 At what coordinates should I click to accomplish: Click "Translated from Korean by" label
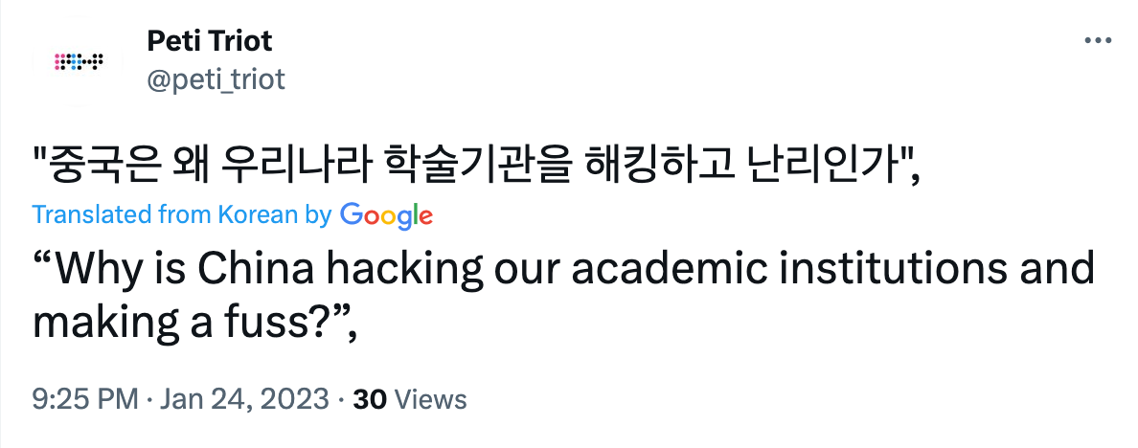(181, 214)
